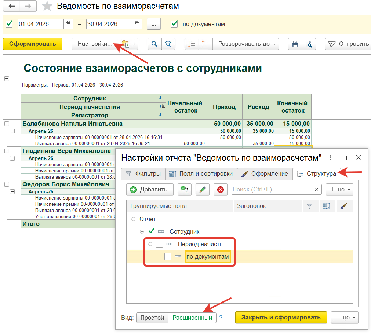Add grouping with Добавить button

coord(150,190)
